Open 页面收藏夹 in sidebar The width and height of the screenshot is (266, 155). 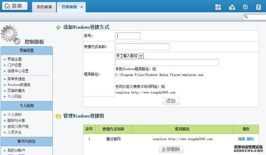(x=16, y=91)
